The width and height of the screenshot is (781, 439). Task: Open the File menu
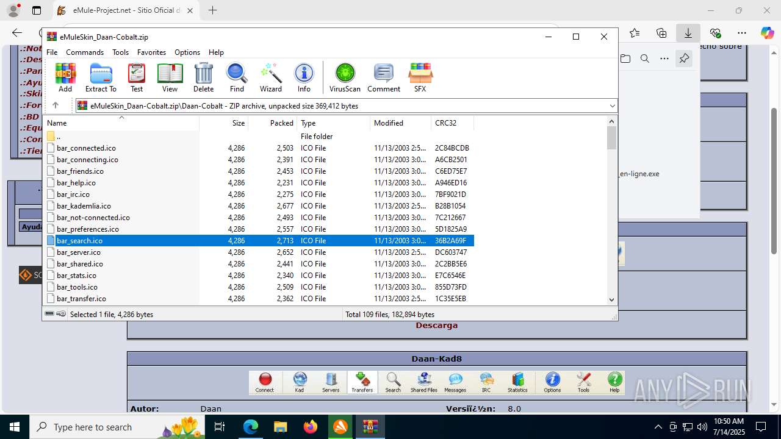(x=52, y=52)
